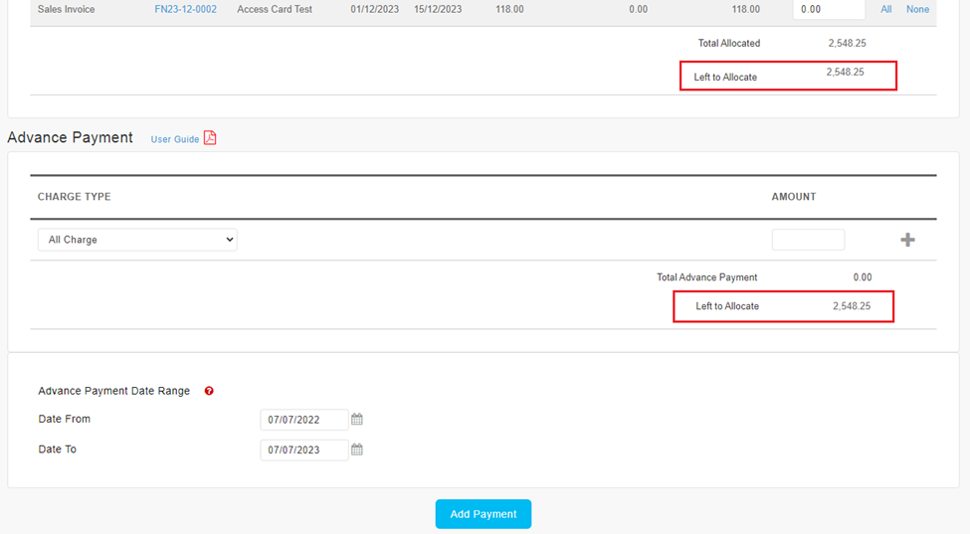Click the CHARGE TYPE column header

[75, 197]
